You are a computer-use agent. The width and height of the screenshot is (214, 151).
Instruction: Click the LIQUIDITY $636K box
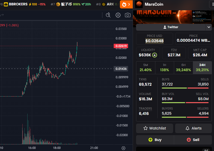148,53
